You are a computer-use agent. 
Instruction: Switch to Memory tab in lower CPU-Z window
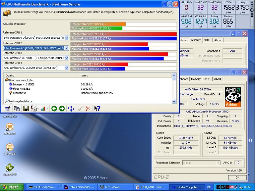click(196, 79)
